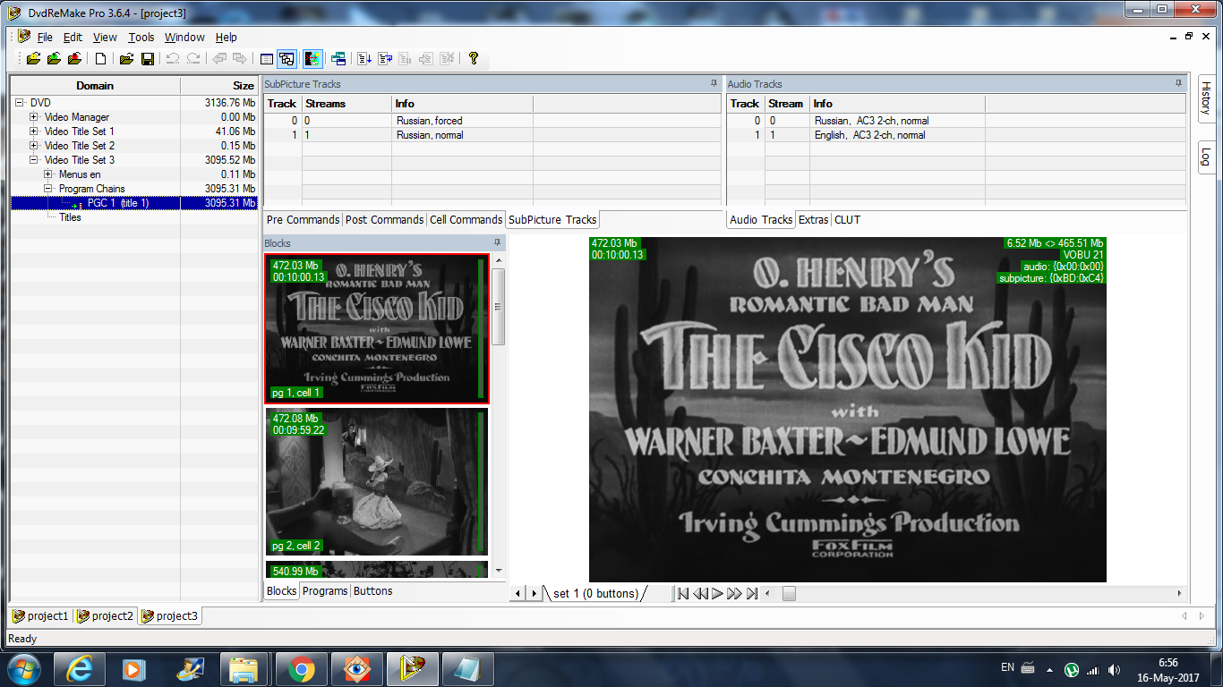Open project using the open-folder toolbar icon
Image resolution: width=1223 pixels, height=687 pixels.
(126, 59)
